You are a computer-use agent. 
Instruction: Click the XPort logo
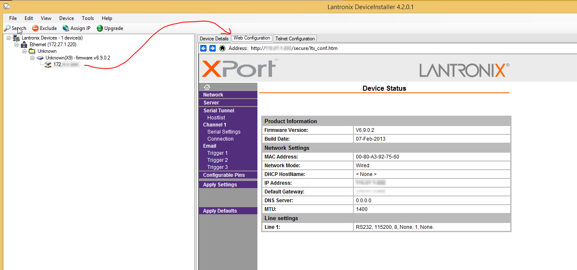tap(239, 69)
